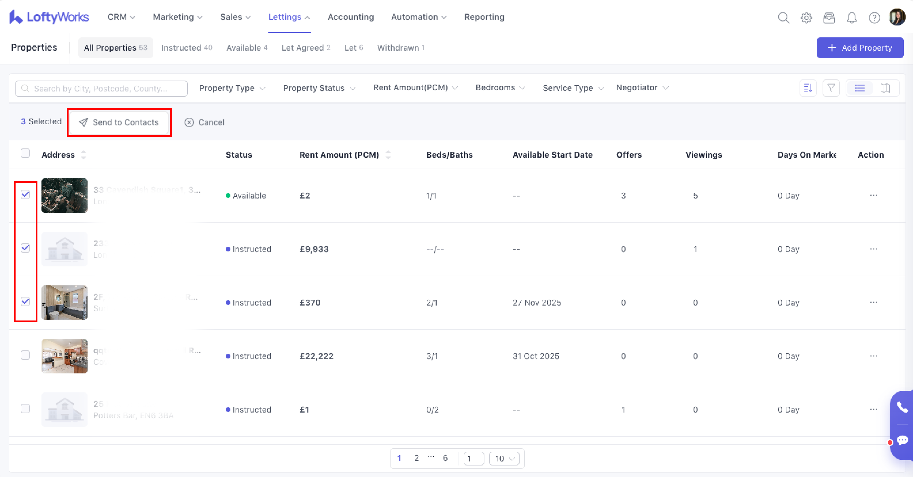Screen dimensions: 913x477
Task: Click the phone call floating icon
Action: 902,407
